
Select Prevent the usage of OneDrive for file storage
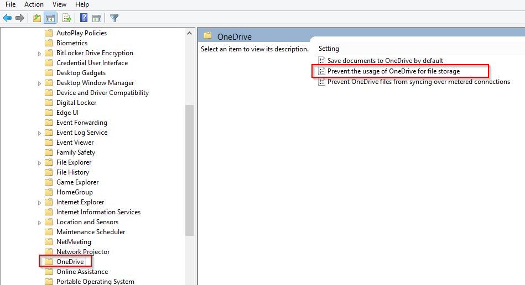tap(393, 71)
